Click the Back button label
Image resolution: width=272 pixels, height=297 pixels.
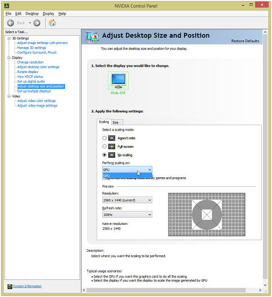click(x=21, y=23)
